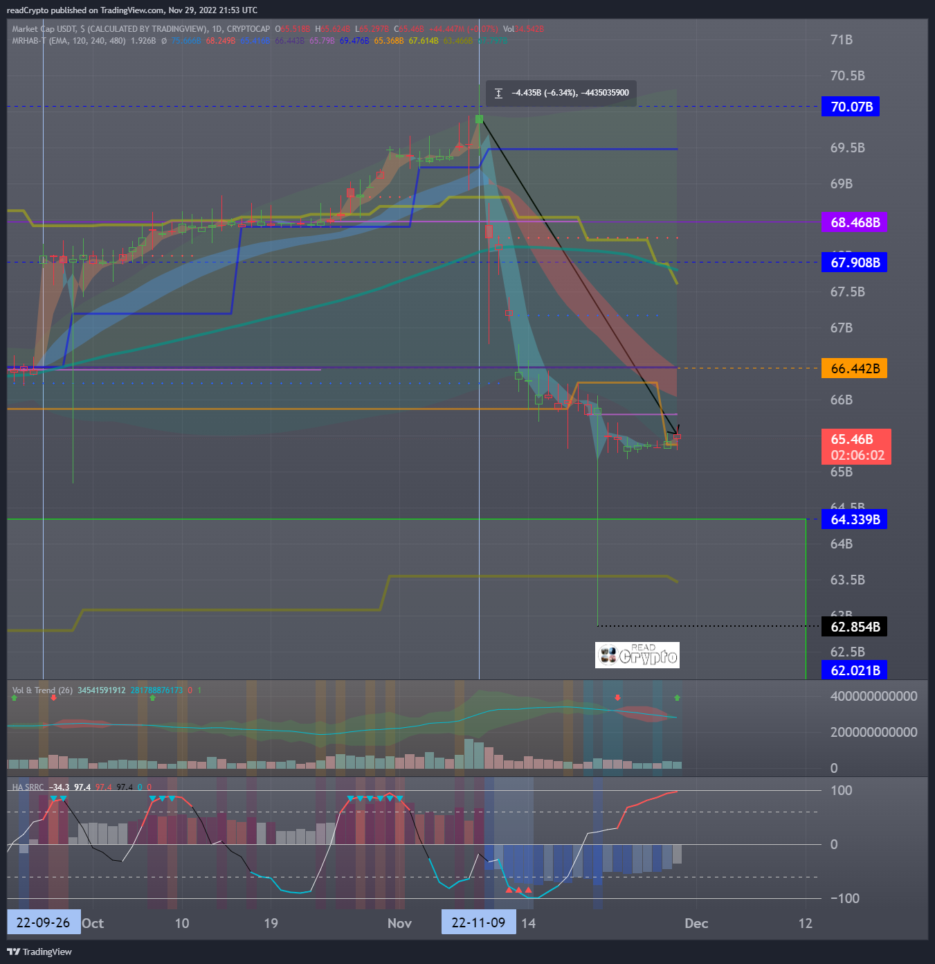Click the 66B price axis label

(x=842, y=400)
